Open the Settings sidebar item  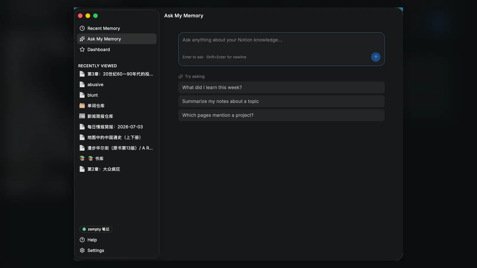117,250
